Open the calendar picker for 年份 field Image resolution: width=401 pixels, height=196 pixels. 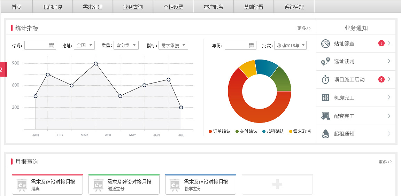tap(252, 45)
